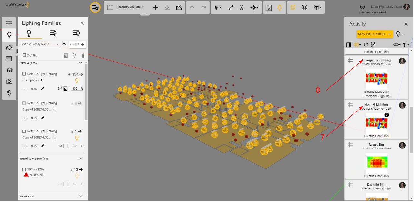
Task: Collapse the 2FSL4 family group
Action: coord(81,63)
